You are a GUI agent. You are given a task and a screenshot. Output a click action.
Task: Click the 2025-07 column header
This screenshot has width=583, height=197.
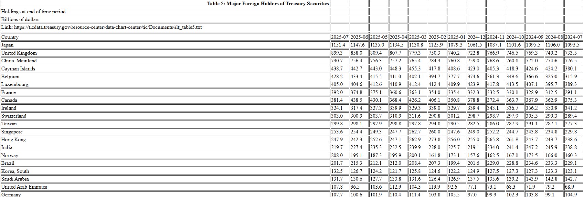pos(340,37)
